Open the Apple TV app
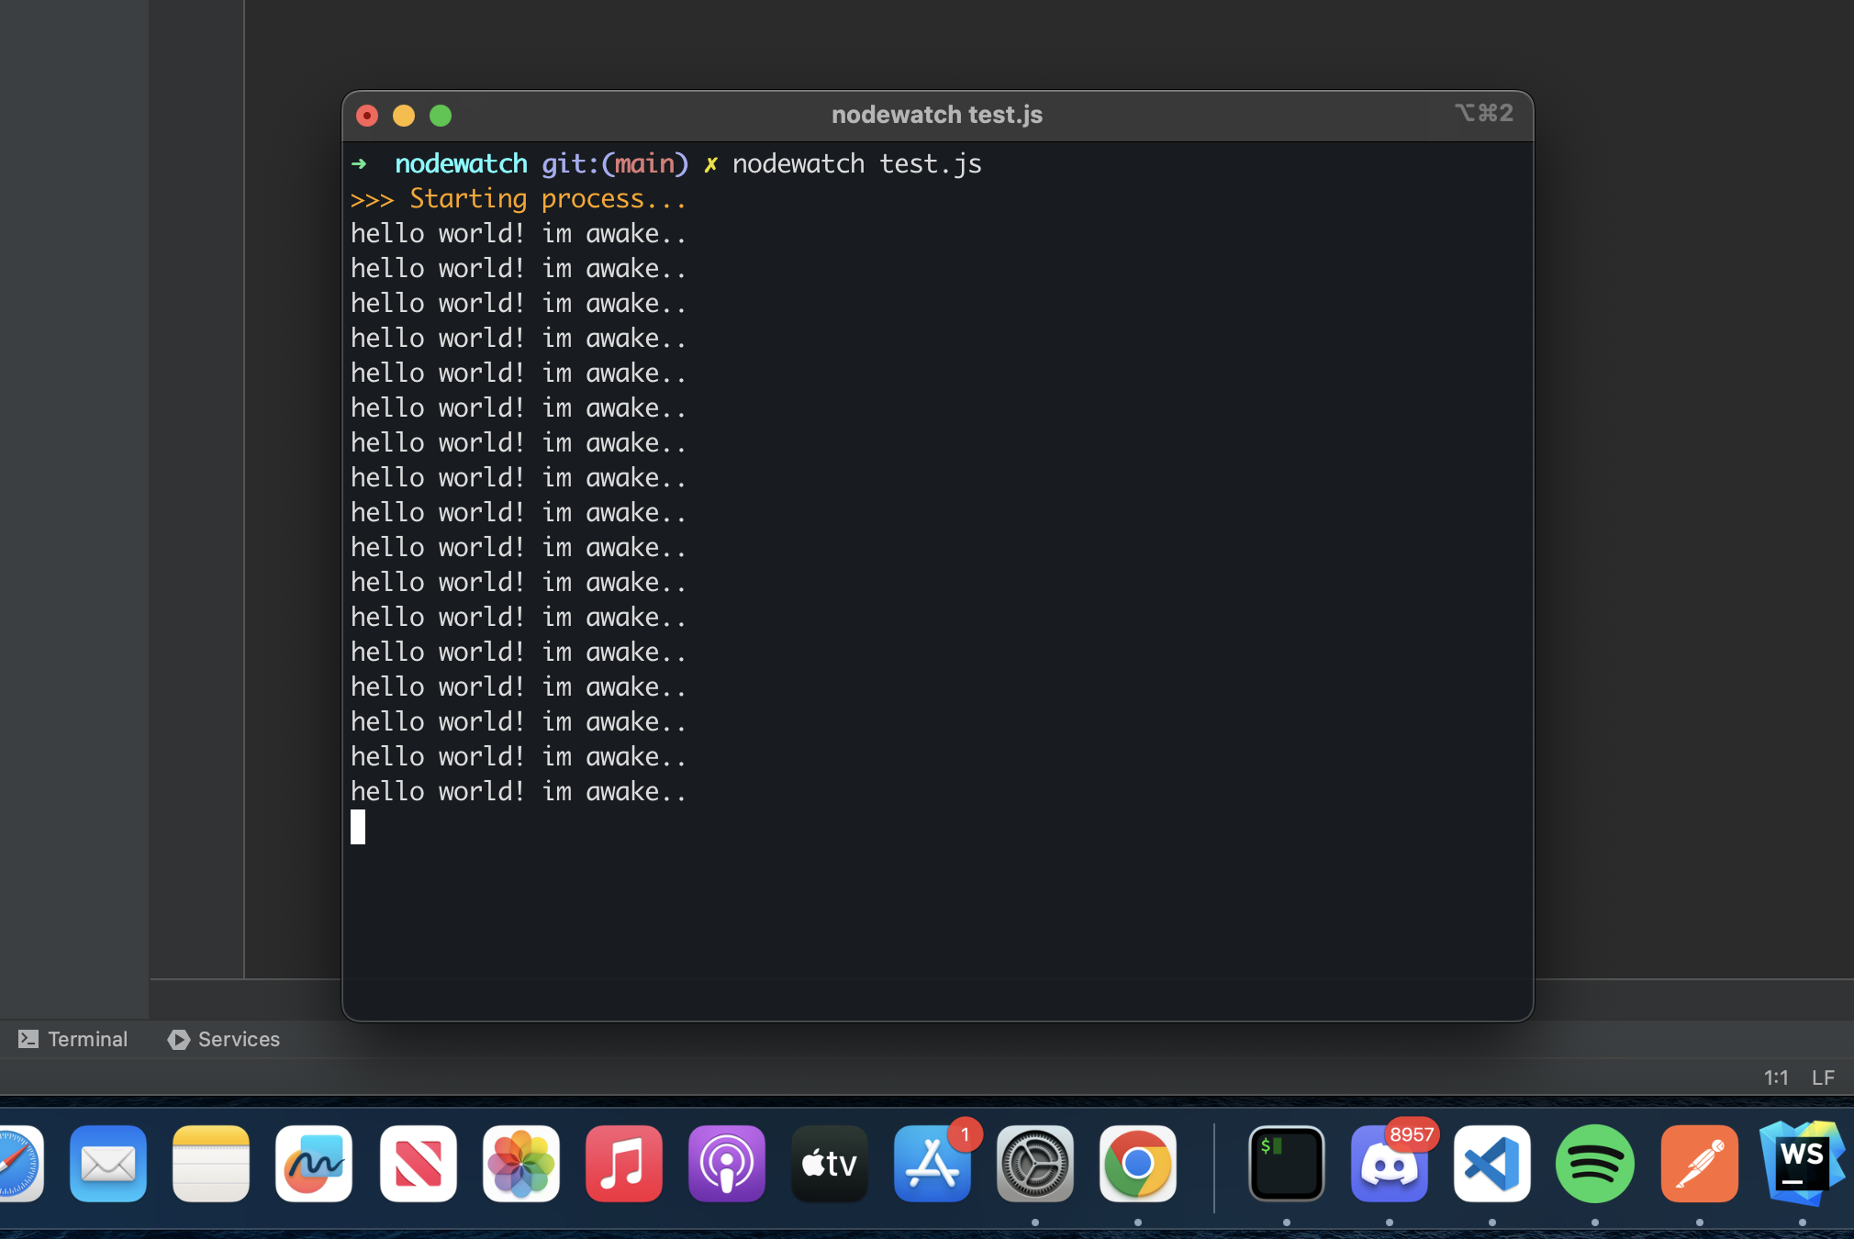Image resolution: width=1854 pixels, height=1239 pixels. (830, 1164)
